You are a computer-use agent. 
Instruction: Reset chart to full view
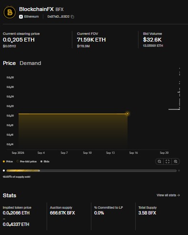(168, 161)
